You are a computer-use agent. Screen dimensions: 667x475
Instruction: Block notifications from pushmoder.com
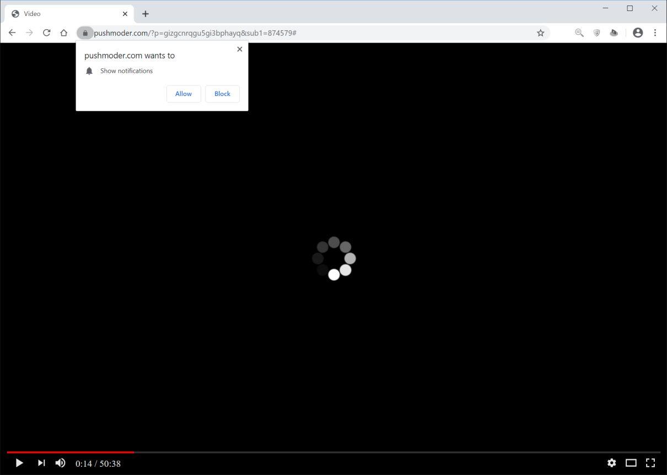222,94
